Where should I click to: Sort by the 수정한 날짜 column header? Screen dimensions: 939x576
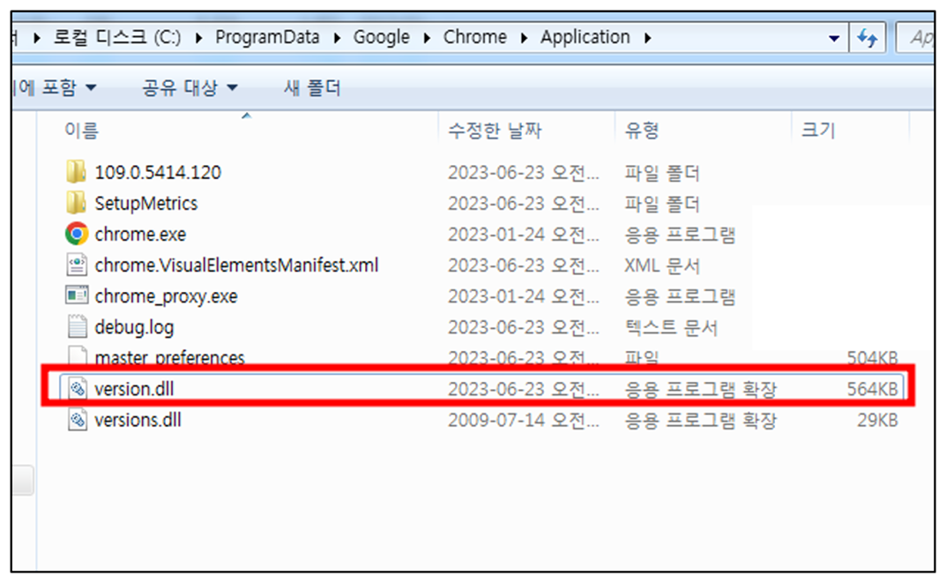(495, 130)
